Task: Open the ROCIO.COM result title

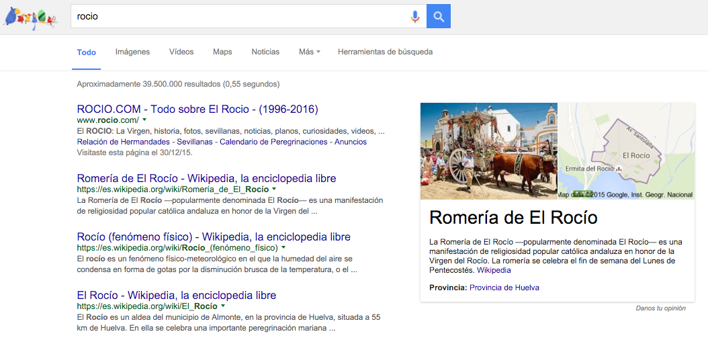Action: coord(197,109)
